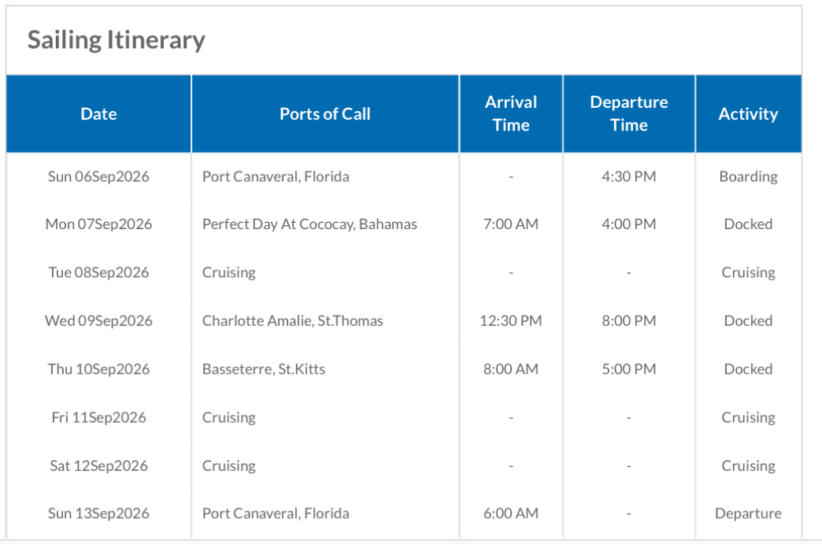Select the Departure activity in last row
Viewport: 822px width, 544px height.
click(x=749, y=513)
